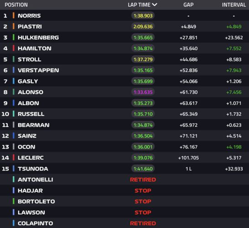The width and height of the screenshot is (249, 228).
Task: Click Colapinto's RETIRED status label
Action: coord(143,223)
